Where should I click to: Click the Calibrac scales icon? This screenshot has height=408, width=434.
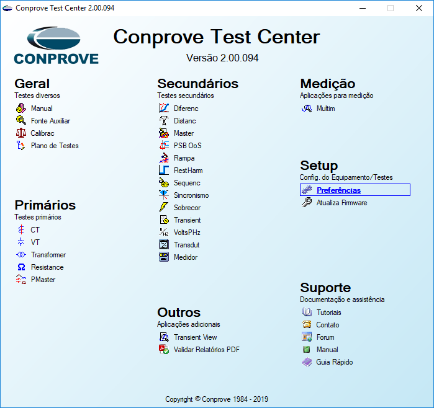click(x=20, y=133)
